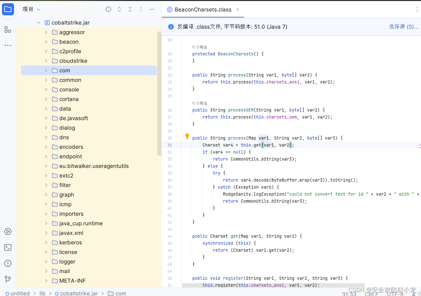Expand the common folder
The width and height of the screenshot is (421, 296).
(x=46, y=80)
